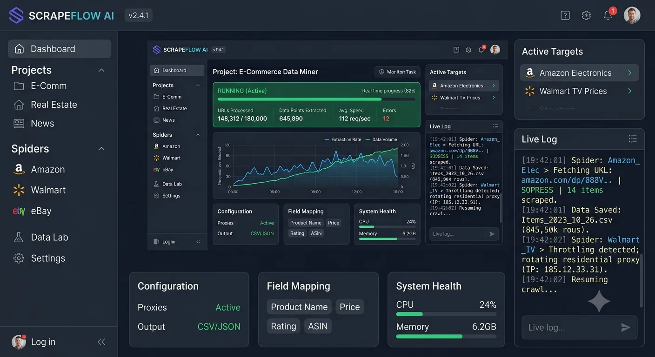655x357 pixels.
Task: Open the notification bell in the embedded preview header
Action: [481, 49]
